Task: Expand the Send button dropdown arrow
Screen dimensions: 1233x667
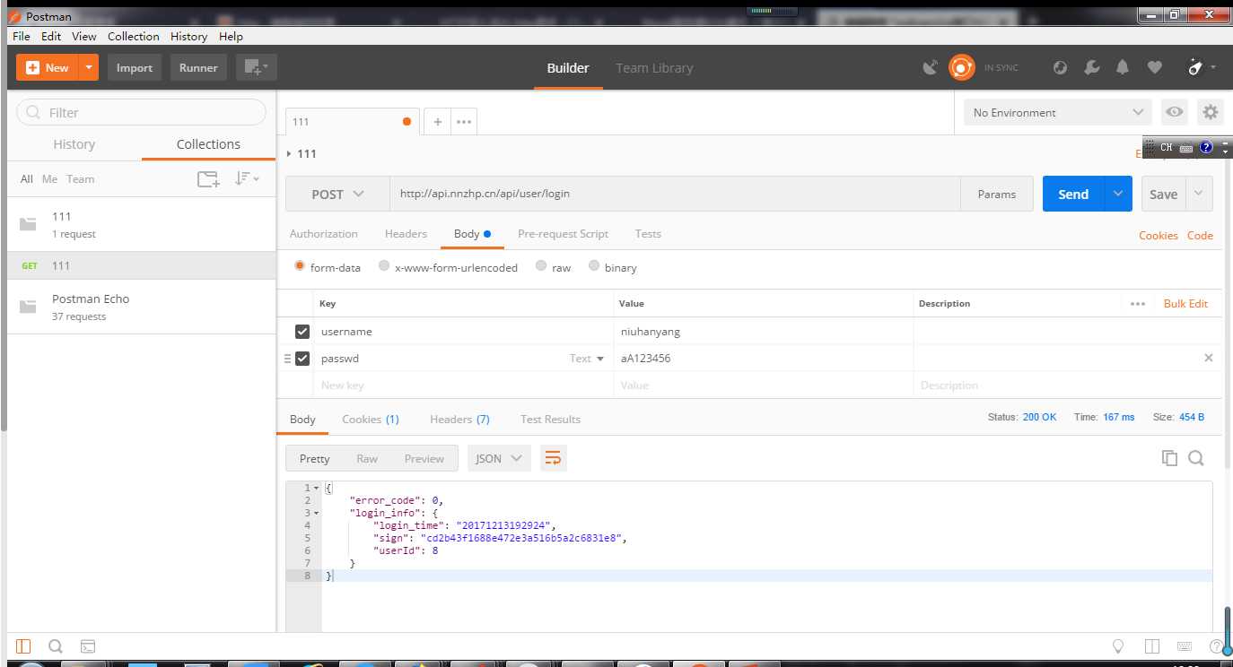Action: [1118, 194]
